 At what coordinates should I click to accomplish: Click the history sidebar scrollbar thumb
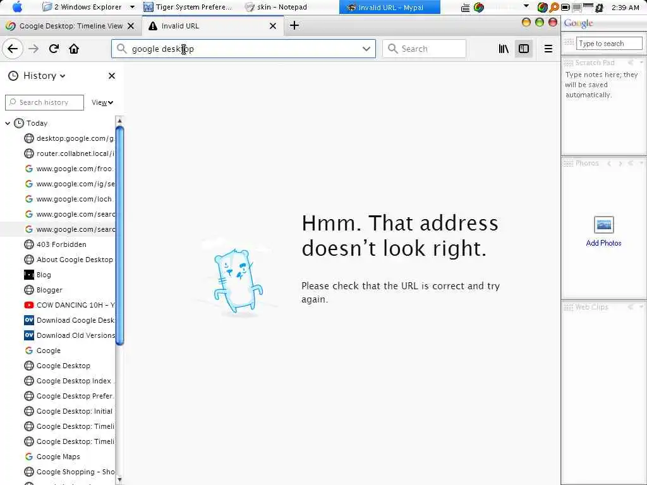[119, 235]
